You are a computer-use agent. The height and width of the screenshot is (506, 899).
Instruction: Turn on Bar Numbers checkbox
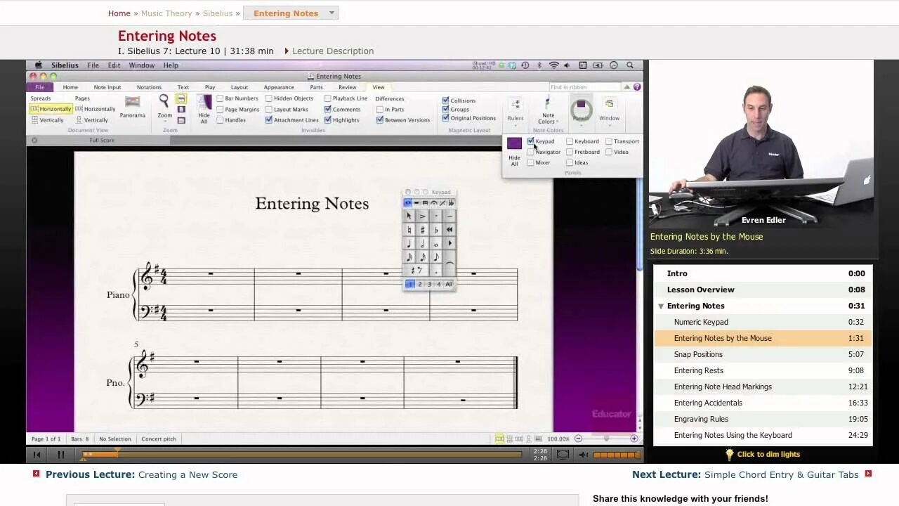point(220,98)
